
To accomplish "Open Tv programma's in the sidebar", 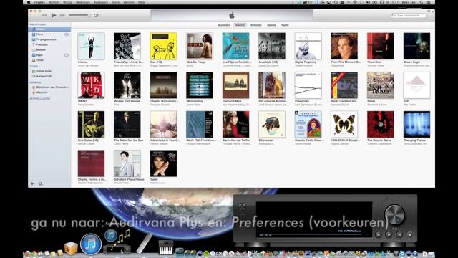I will pos(49,39).
